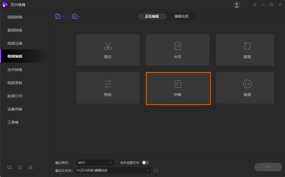The image size is (285, 177).
Task: Click the multi-user icon at sidebar bottom
Action: tap(31, 167)
